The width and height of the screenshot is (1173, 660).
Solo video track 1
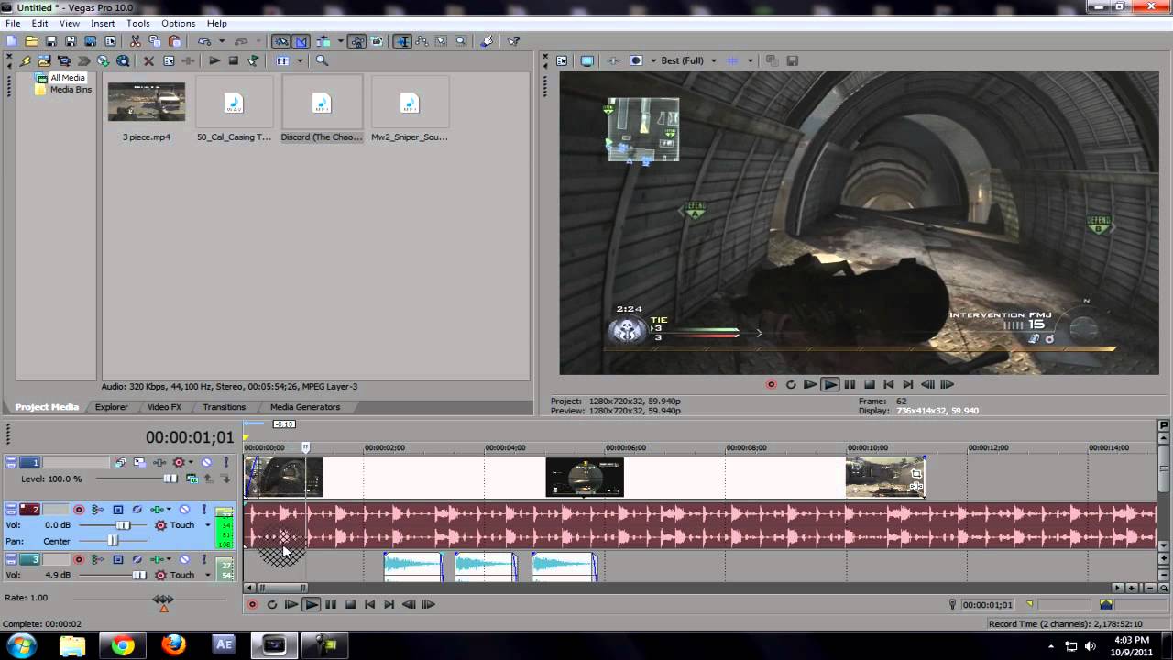pos(225,463)
